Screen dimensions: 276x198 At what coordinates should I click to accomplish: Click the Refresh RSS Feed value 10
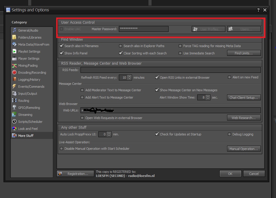[x=124, y=78]
